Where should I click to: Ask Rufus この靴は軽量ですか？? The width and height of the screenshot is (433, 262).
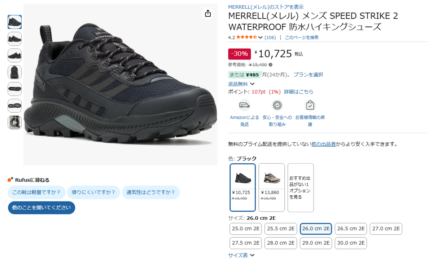(37, 192)
